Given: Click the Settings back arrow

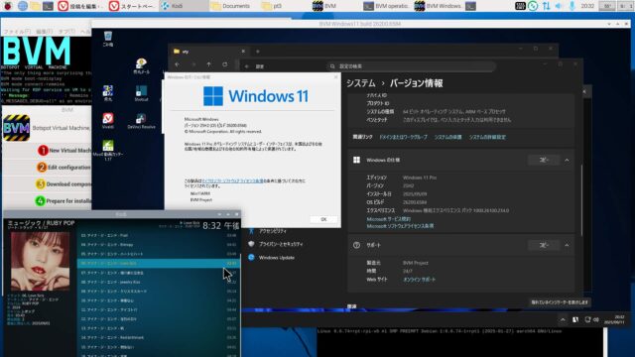Looking at the screenshot, I should tap(246, 66).
